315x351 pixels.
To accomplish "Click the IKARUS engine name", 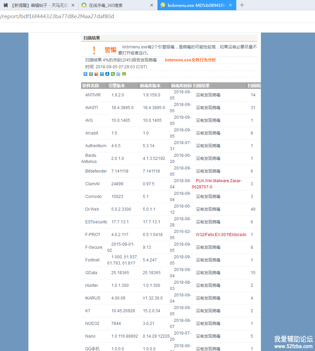I will tap(93, 298).
